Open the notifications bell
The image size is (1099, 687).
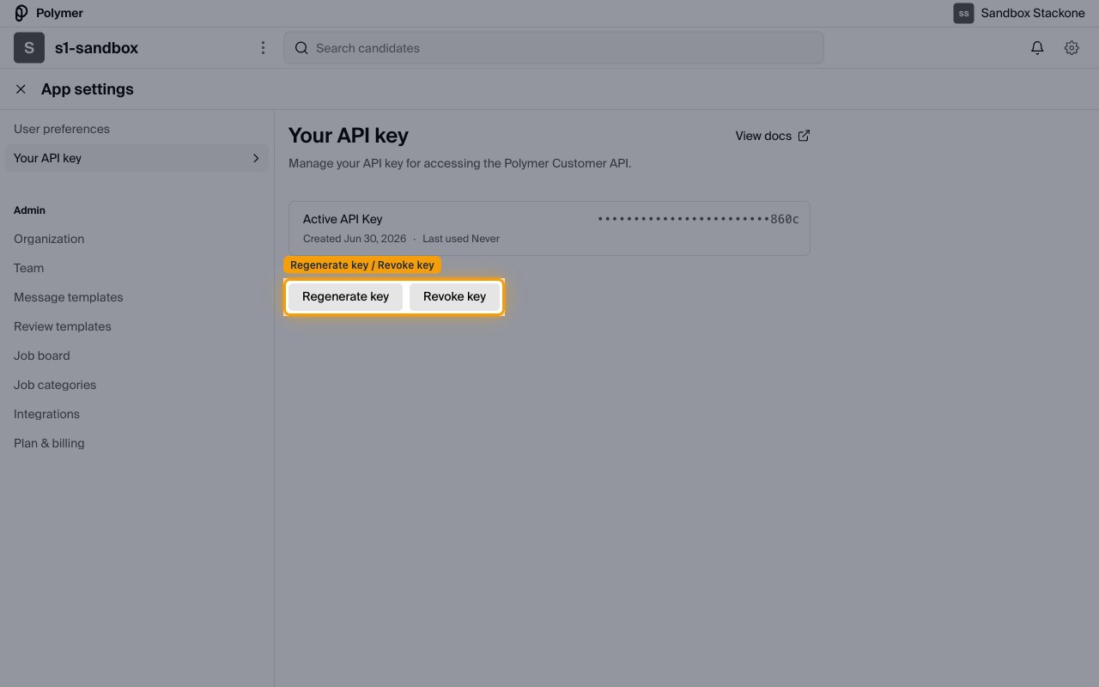[1037, 48]
